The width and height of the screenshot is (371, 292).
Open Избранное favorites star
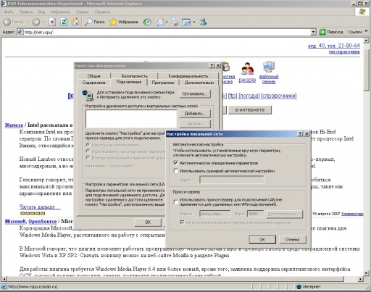point(123,22)
